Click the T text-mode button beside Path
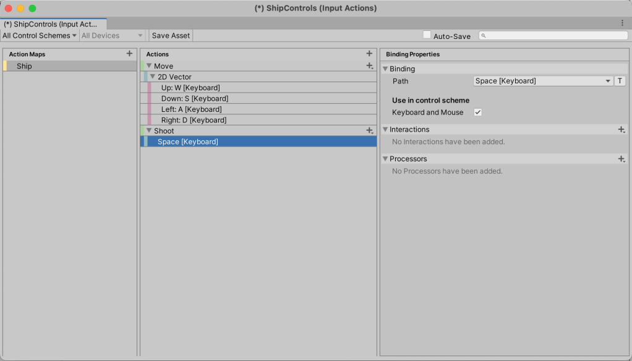Screen dimensions: 632x361 [620, 81]
